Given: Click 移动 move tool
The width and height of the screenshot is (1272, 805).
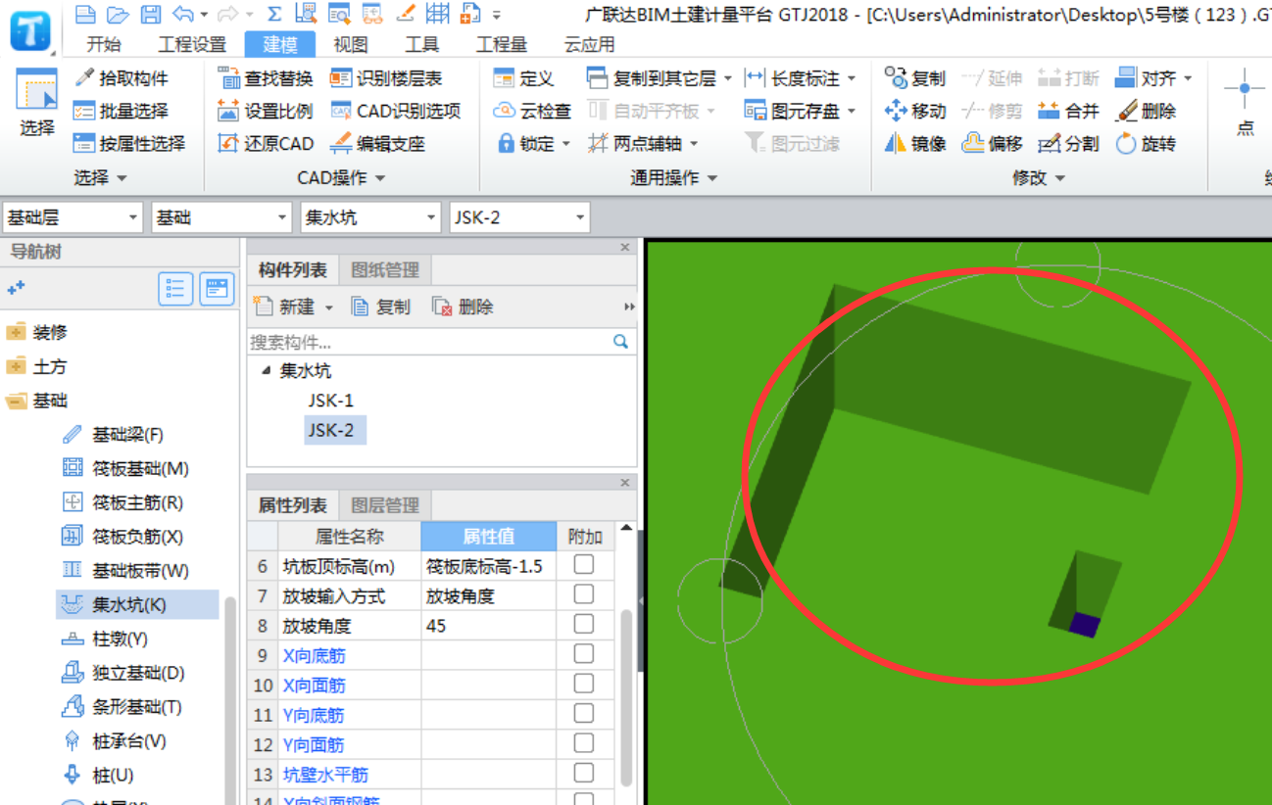Looking at the screenshot, I should point(914,111).
